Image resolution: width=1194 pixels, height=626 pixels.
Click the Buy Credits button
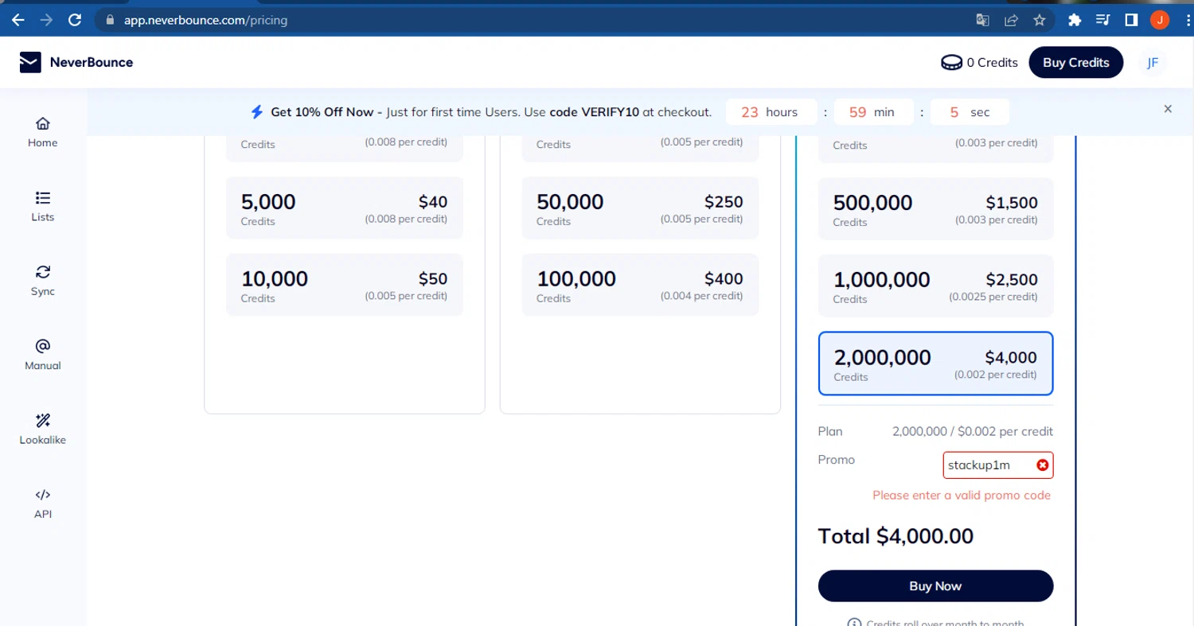click(1075, 63)
